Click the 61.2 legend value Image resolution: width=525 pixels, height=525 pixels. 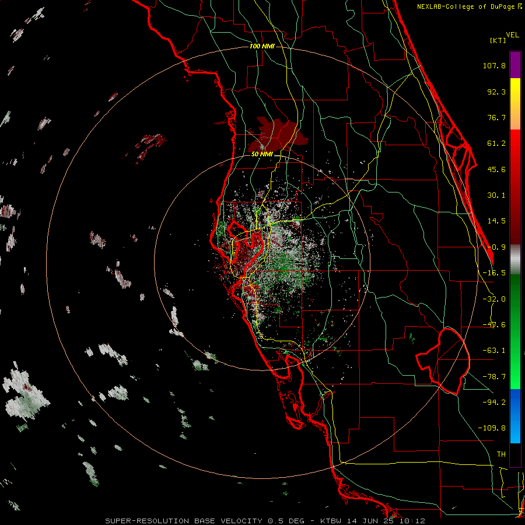tap(496, 143)
